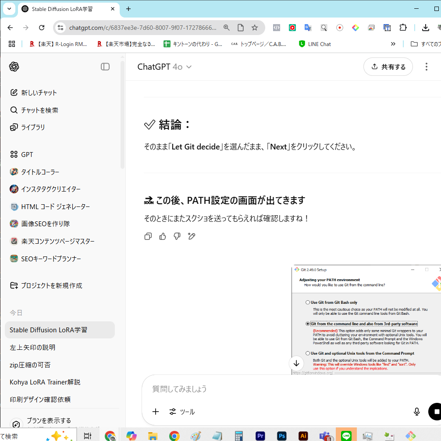Open the 【楽天市場】完全なる bookmark
Viewport: 441px width, 441px height.
(x=126, y=44)
